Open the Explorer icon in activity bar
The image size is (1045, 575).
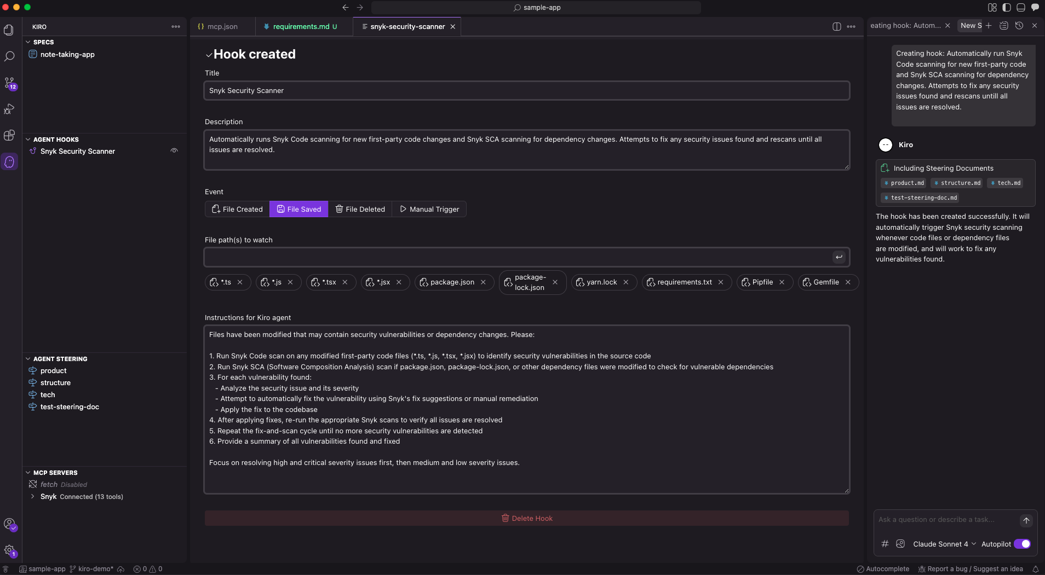click(9, 30)
